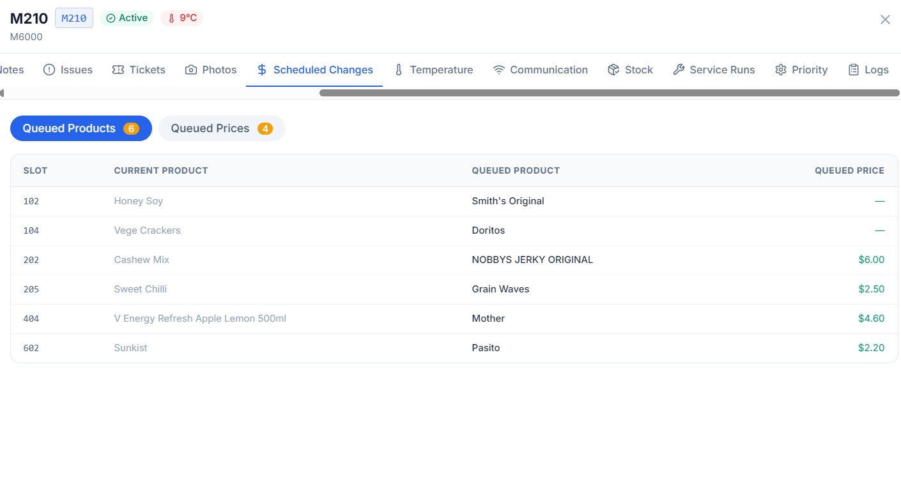Click queued product Grain Waves
Viewport: 901px width, 489px height.
[500, 289]
